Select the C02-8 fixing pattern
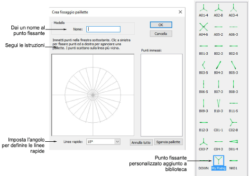Viewport: 249px width, 176px height. click(233, 125)
